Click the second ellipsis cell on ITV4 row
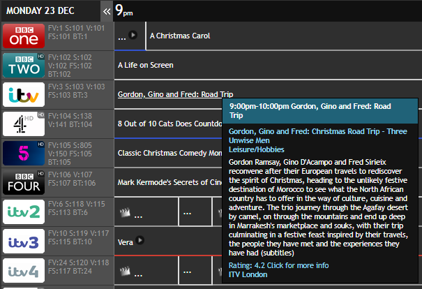422x289 pixels. pyautogui.click(x=195, y=271)
